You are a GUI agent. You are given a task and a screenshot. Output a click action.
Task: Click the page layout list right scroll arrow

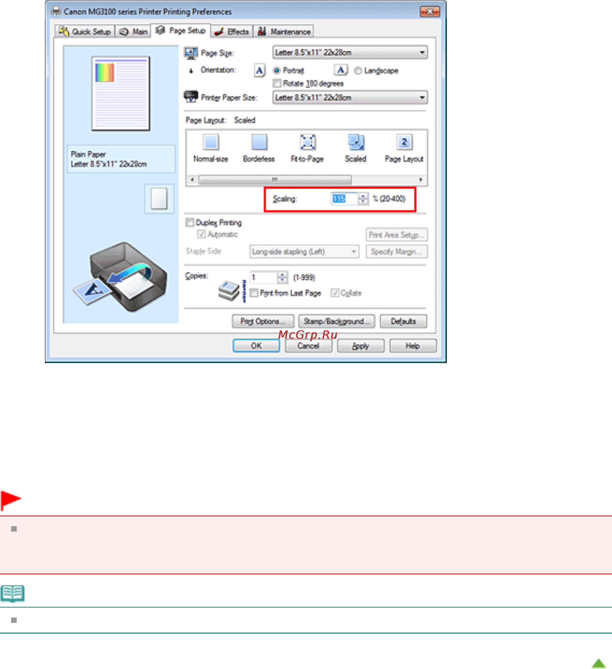[x=421, y=180]
